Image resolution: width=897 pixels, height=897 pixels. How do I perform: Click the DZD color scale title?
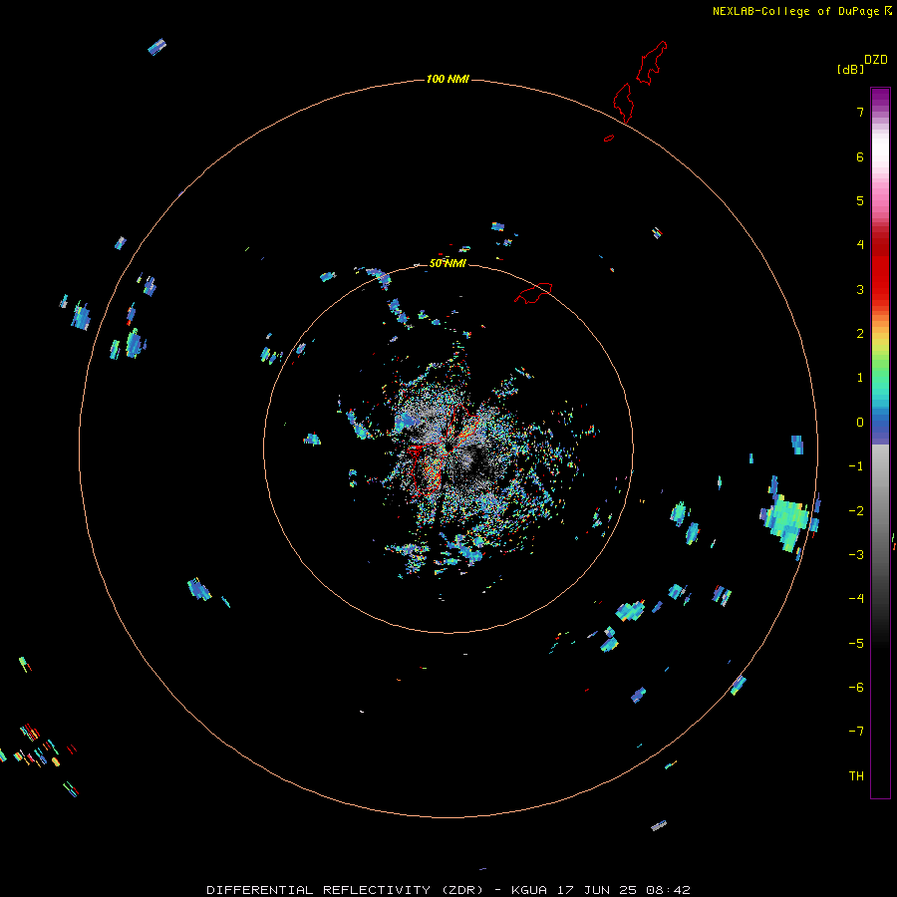click(x=876, y=60)
